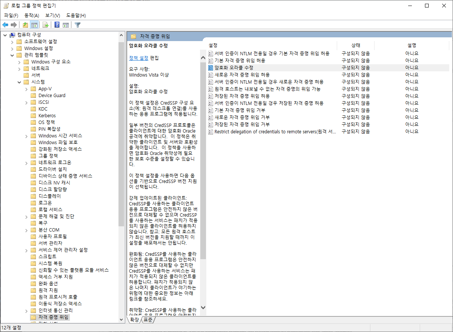Open the 보기(V) menu
Image resolution: width=453 pixels, height=332 pixels.
coord(53,15)
